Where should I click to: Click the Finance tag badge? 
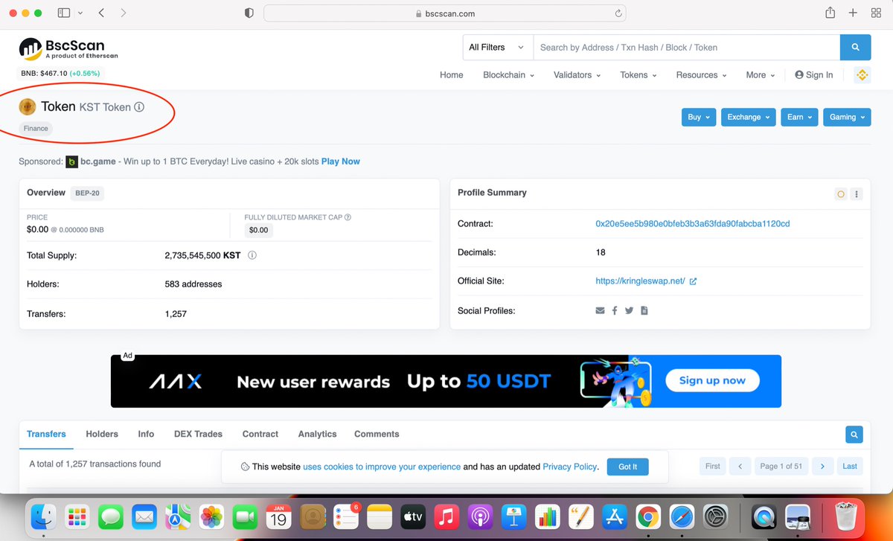pyautogui.click(x=36, y=129)
